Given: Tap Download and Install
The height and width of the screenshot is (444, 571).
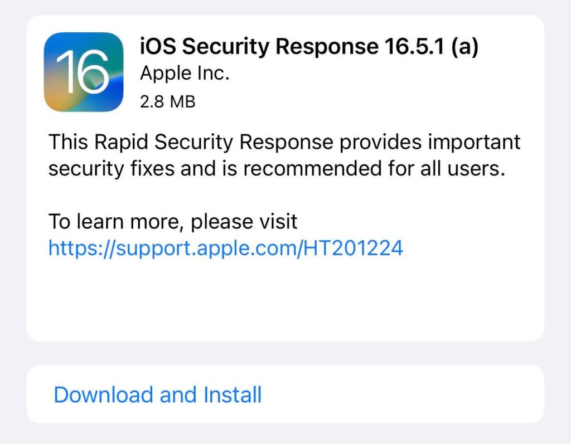Looking at the screenshot, I should 157,395.
